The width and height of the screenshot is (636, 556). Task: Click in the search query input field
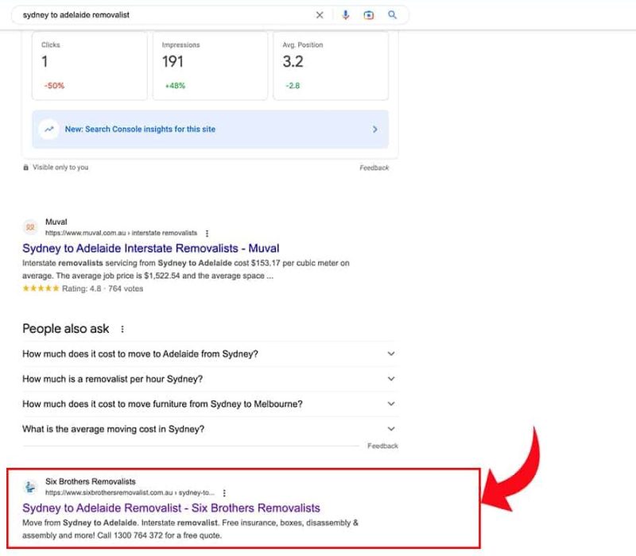pyautogui.click(x=159, y=15)
